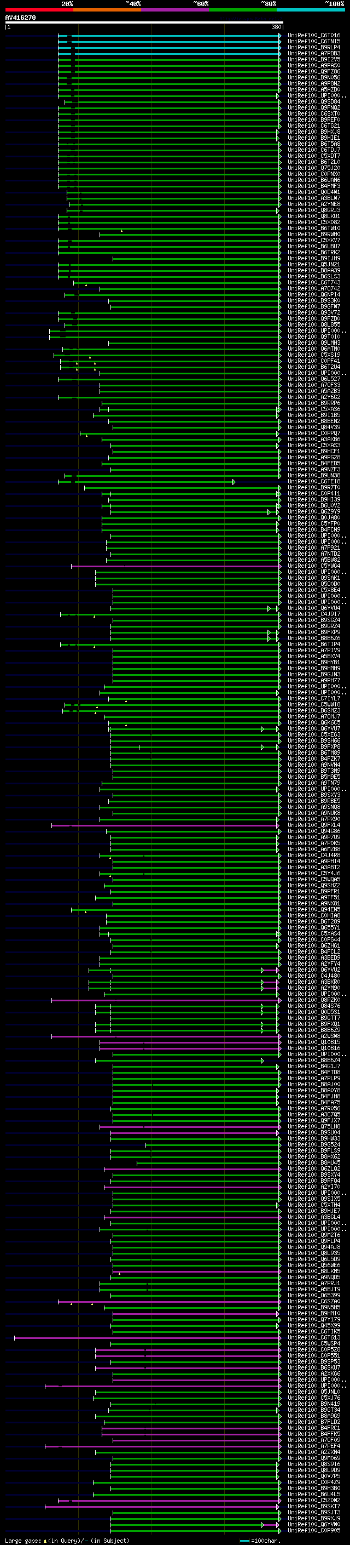This screenshot has height=1545, width=350.
Task: Click the "Large gaps" legend text
Action: (x=23, y=1541)
